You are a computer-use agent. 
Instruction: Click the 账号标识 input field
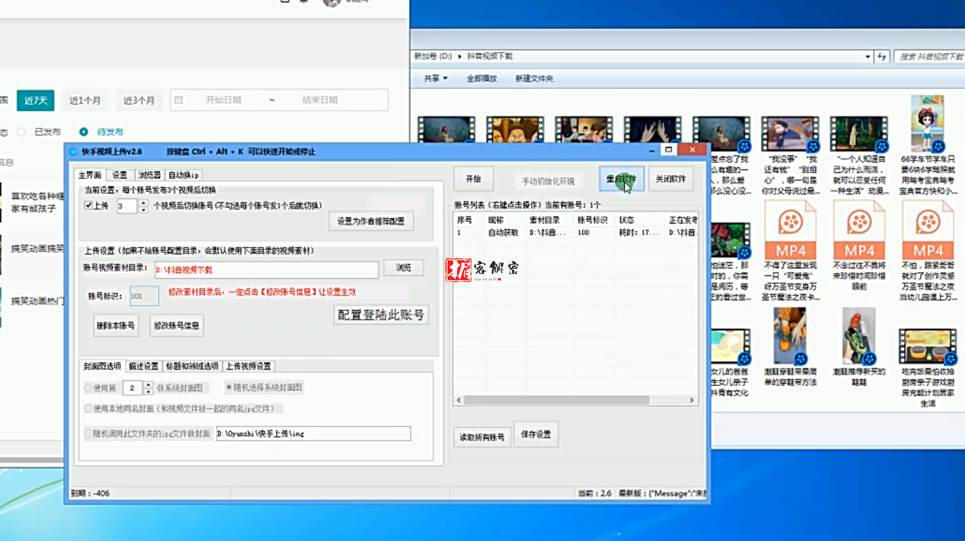click(x=144, y=296)
